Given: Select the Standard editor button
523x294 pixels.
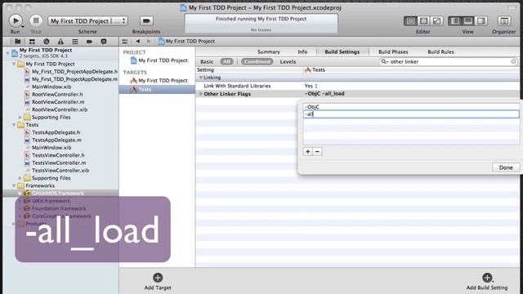Looking at the screenshot, I should 410,21.
